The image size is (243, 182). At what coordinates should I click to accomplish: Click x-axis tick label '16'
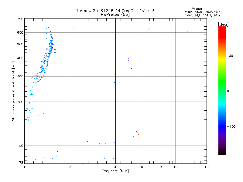[x=207, y=167]
